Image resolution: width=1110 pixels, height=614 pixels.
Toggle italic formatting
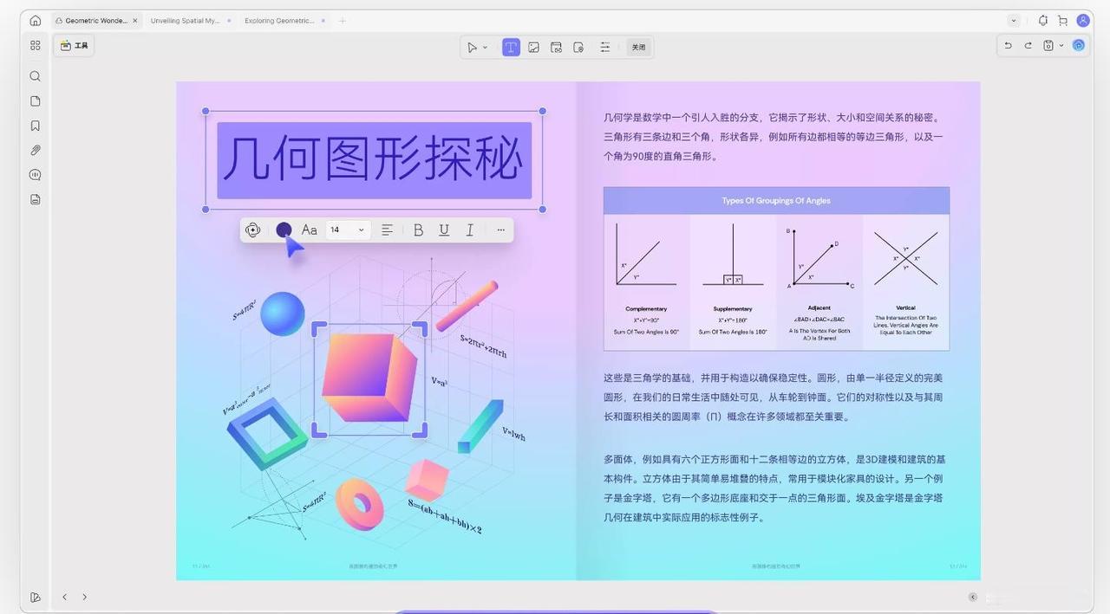click(x=469, y=229)
